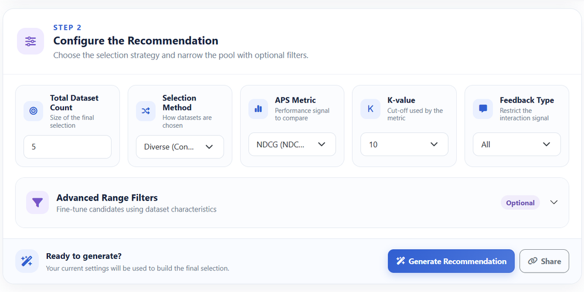Click the Feedback Type label
Image resolution: width=584 pixels, height=292 pixels.
(526, 100)
